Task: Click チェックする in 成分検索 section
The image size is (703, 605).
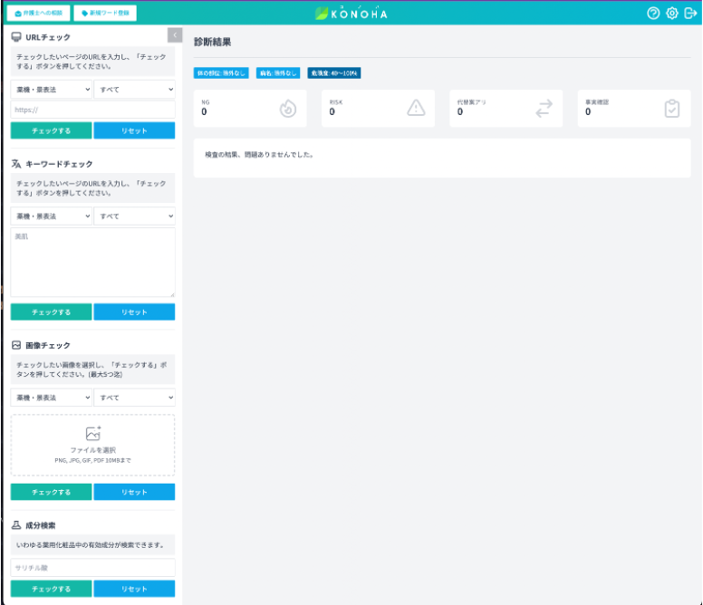Action: pos(51,589)
